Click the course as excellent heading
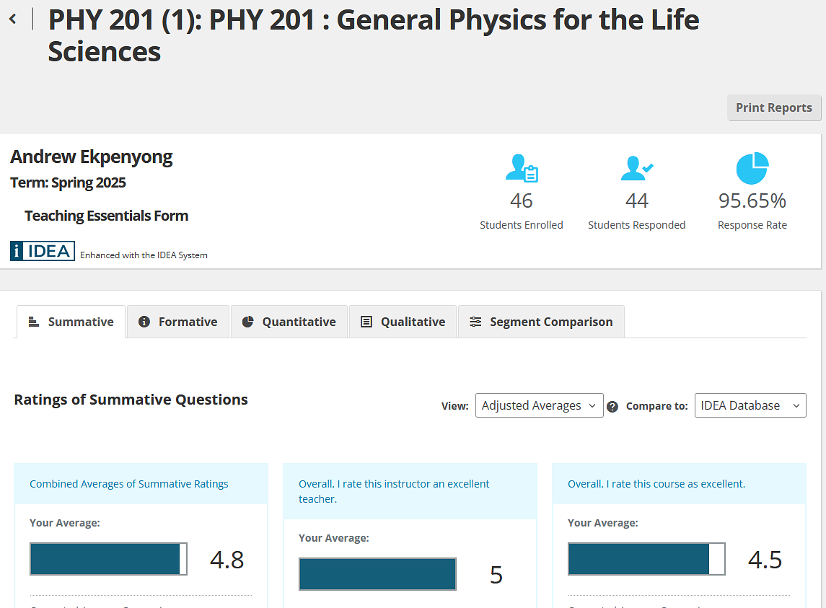The height and width of the screenshot is (608, 826). pos(656,484)
